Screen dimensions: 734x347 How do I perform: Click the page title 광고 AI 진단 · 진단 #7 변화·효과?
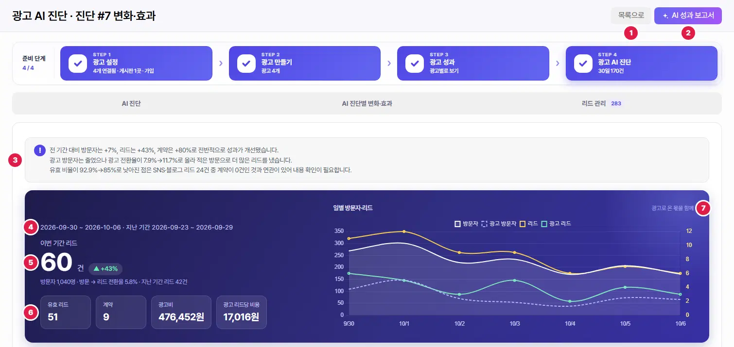point(84,16)
